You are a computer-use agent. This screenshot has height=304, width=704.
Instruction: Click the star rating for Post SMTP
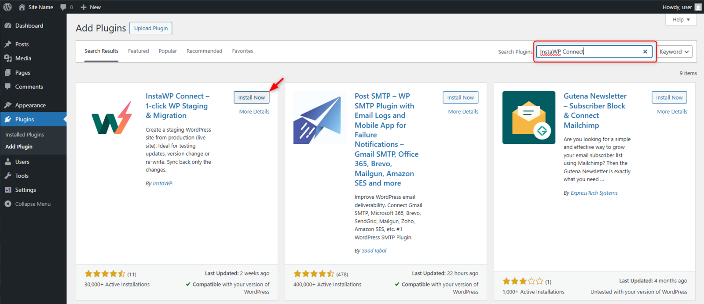(x=314, y=274)
